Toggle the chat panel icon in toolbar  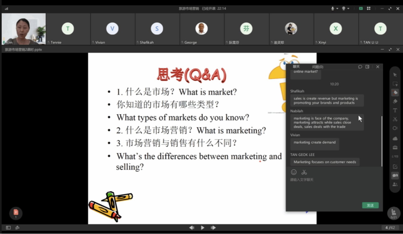coord(395,175)
